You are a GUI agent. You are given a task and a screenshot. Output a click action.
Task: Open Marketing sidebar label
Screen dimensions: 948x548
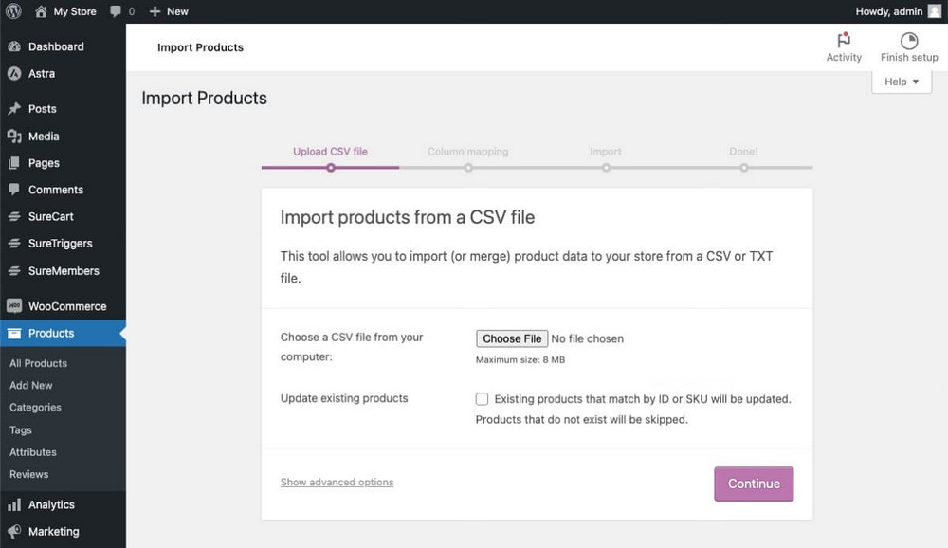tap(54, 532)
